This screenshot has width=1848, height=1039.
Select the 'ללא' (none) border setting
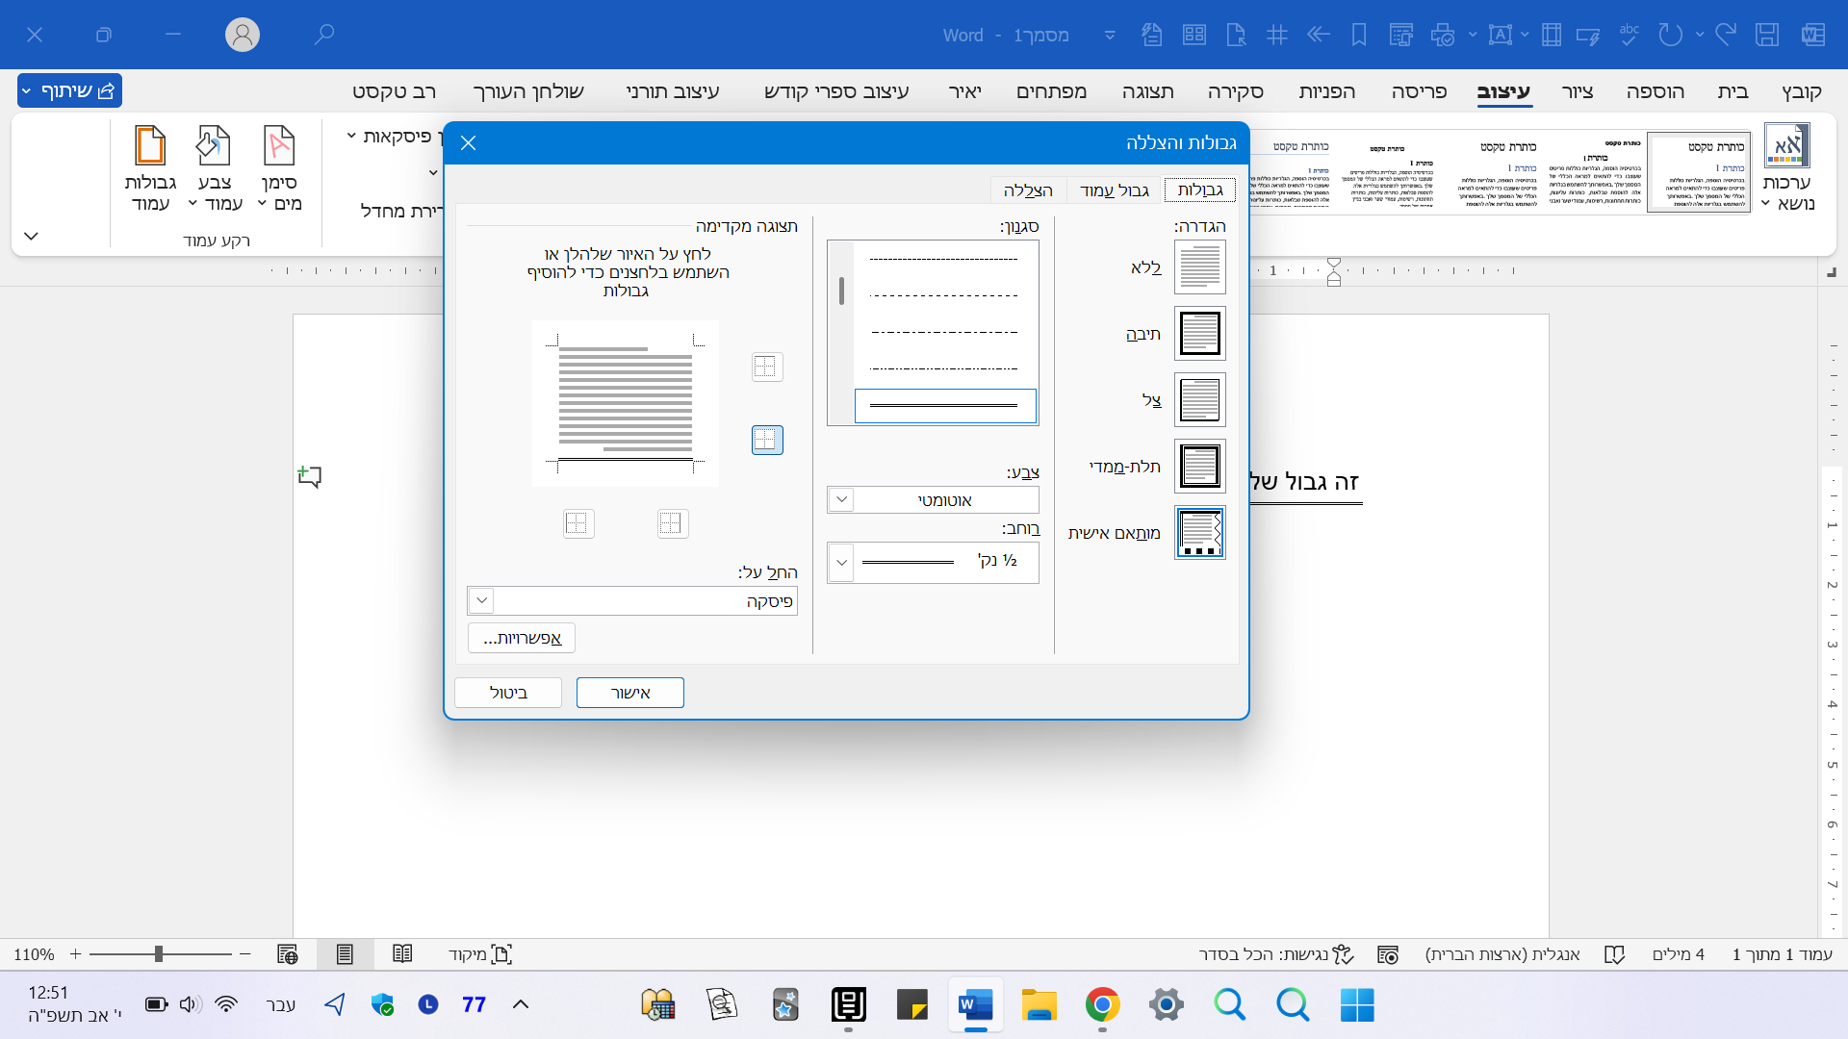(x=1199, y=267)
